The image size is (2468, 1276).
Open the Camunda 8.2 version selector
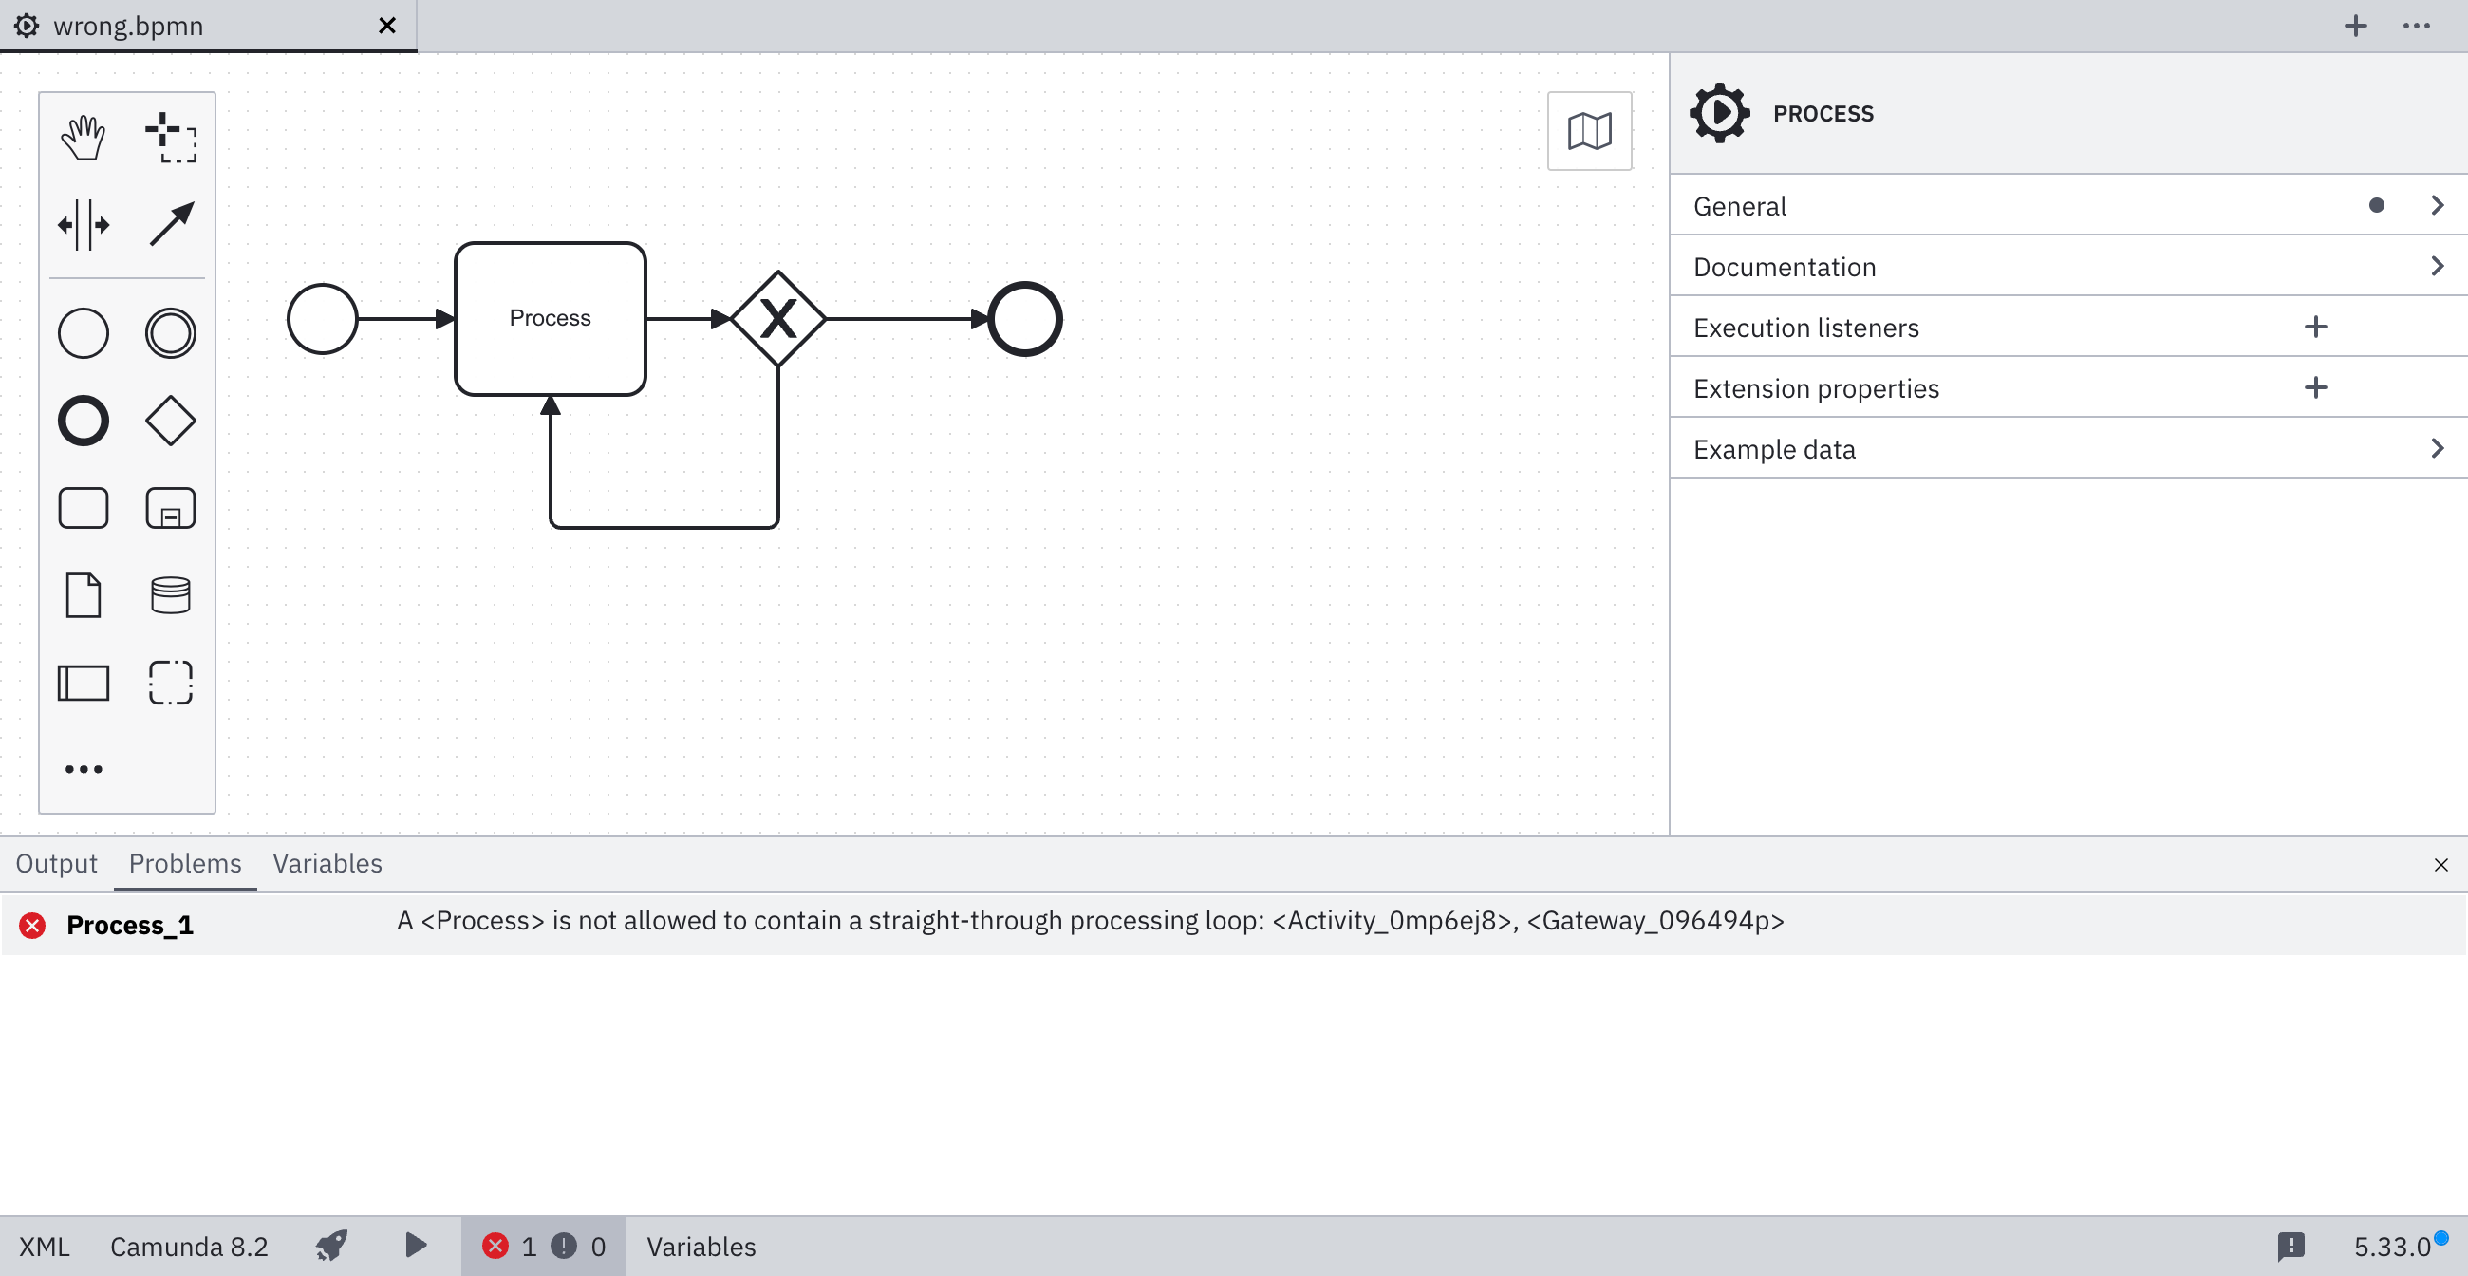189,1247
